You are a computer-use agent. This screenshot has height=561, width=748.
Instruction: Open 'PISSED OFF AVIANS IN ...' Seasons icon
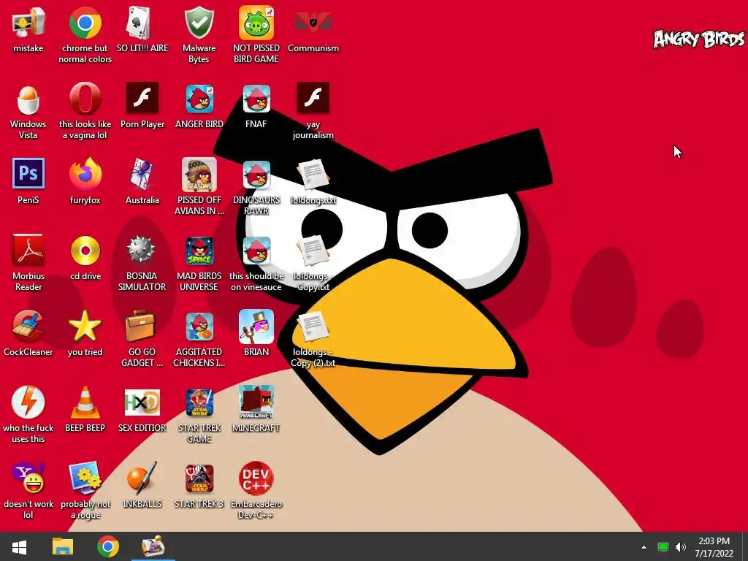point(199,175)
